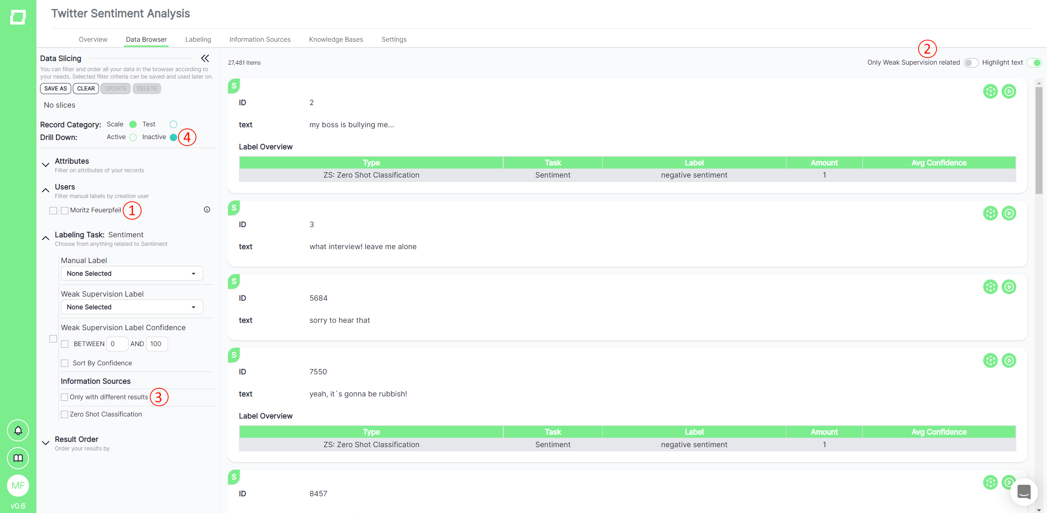Select Test record category radio
Viewport: 1047px width, 513px height.
(x=173, y=124)
